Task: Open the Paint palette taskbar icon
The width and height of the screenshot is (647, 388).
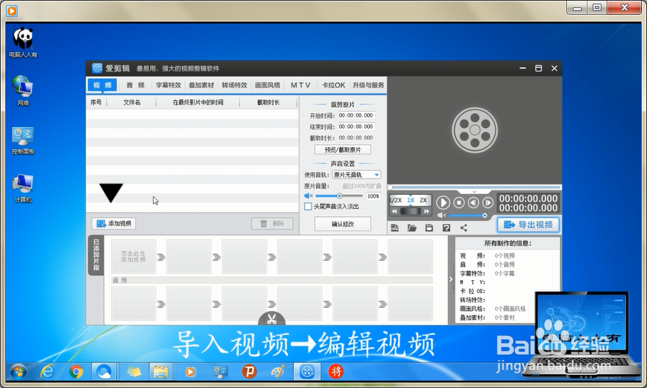Action: [x=278, y=372]
